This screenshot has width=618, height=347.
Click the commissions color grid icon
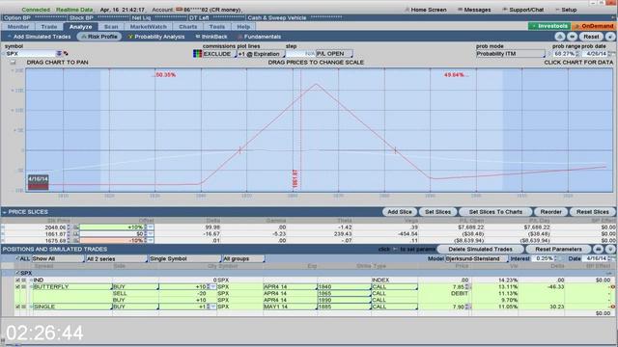[x=197, y=54]
